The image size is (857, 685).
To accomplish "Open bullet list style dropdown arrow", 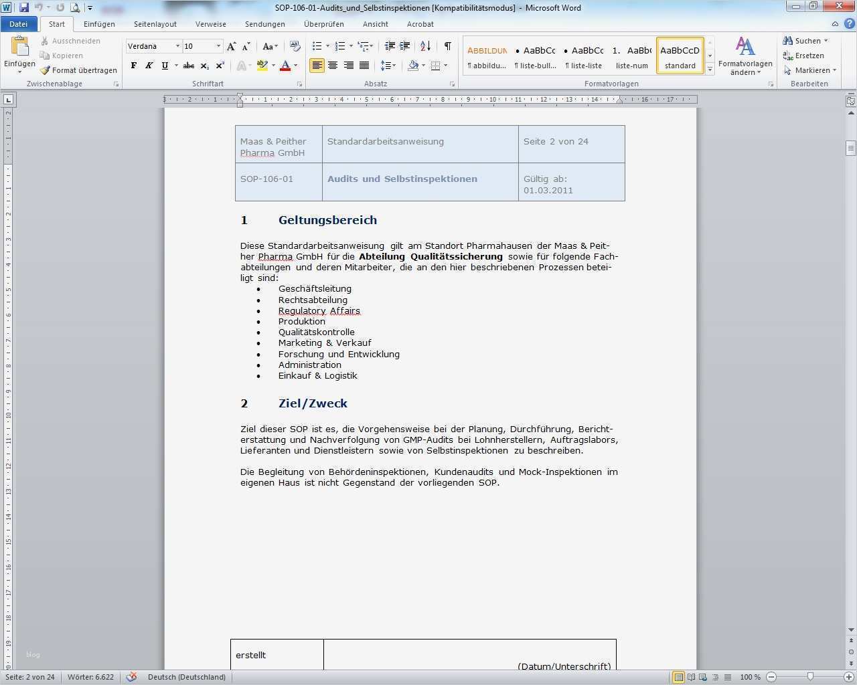I will click(327, 46).
